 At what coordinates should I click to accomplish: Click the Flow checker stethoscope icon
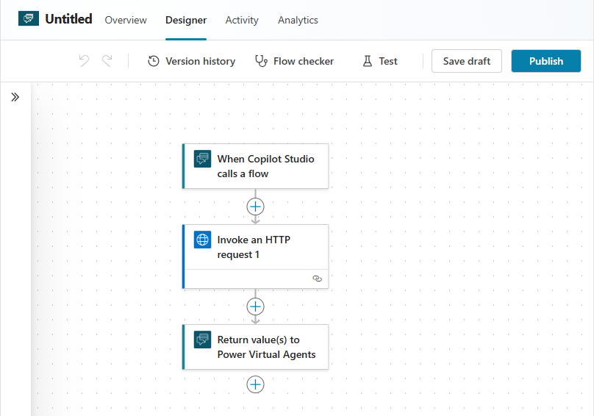[x=262, y=61]
